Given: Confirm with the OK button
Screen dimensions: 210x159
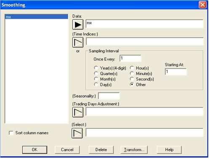Looking at the screenshot, I should click(35, 150).
